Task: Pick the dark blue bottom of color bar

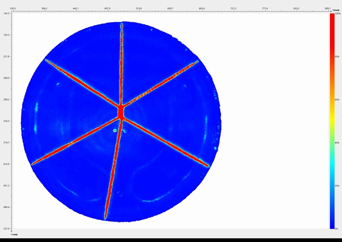Action: coord(332,225)
